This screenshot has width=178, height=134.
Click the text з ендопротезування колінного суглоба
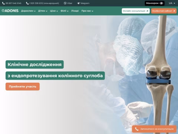tap(55, 76)
